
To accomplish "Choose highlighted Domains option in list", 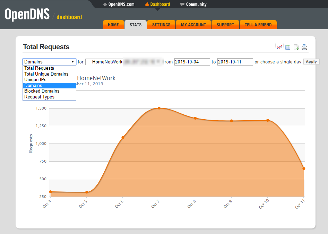I will (x=49, y=85).
